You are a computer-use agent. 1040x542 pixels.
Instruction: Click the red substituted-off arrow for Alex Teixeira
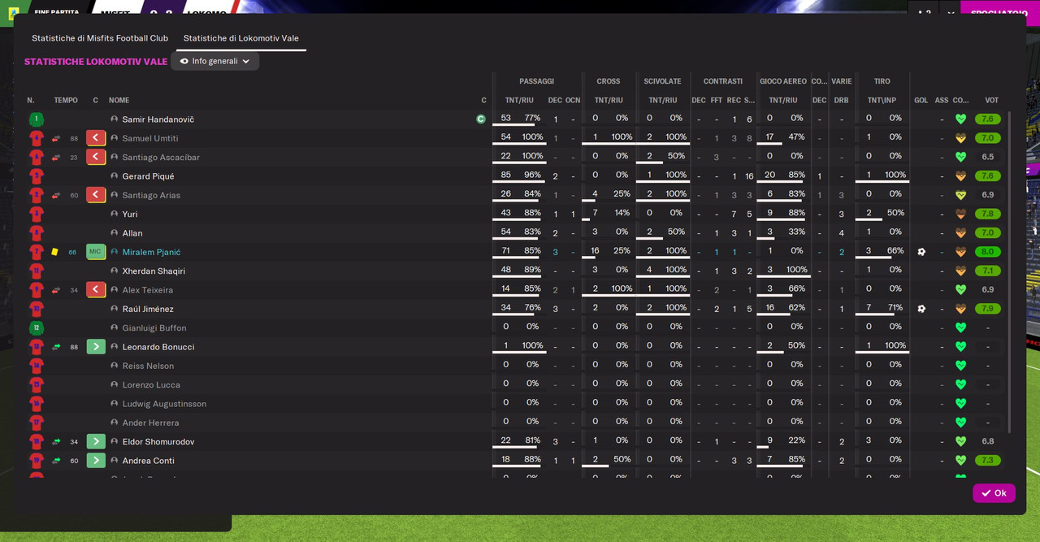point(96,290)
